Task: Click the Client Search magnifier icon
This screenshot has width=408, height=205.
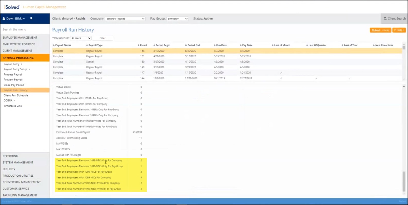Action: (x=385, y=19)
